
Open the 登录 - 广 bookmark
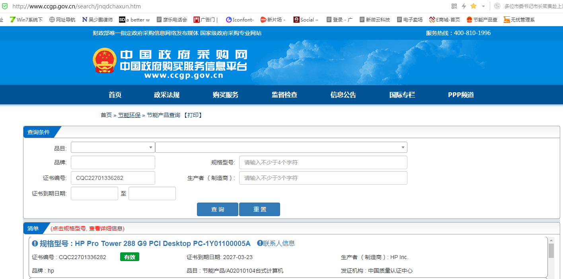coord(339,20)
